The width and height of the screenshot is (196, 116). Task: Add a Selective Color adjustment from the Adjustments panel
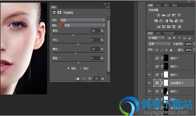click(174, 26)
